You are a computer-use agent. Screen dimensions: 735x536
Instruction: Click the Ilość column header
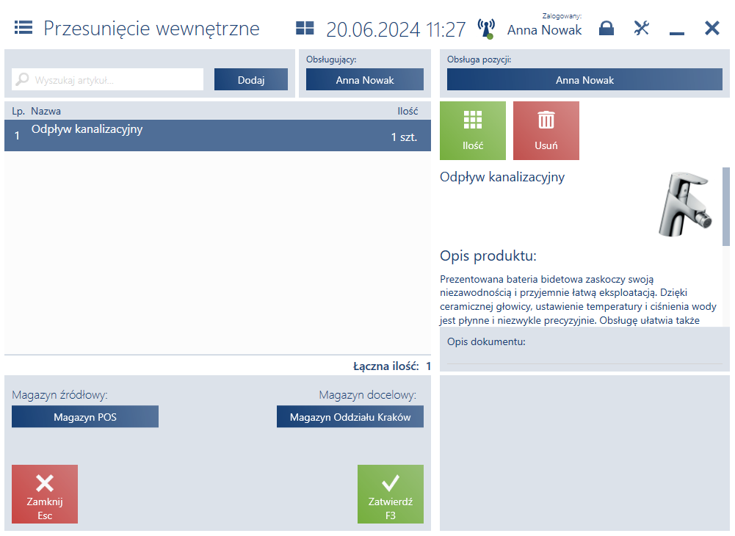(408, 111)
